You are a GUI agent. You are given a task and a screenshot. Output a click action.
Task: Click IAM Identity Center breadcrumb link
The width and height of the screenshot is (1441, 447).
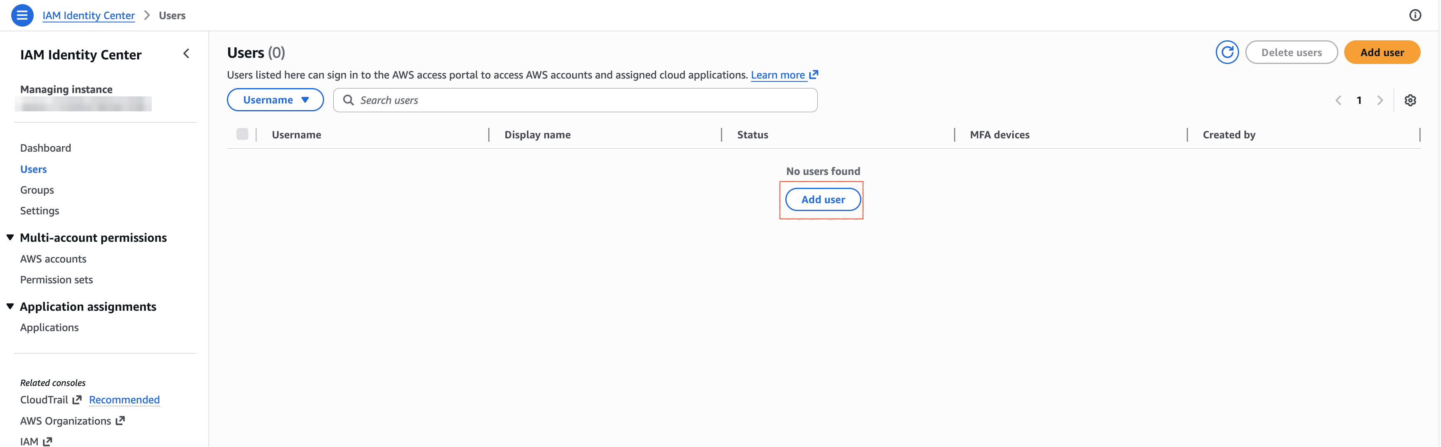(89, 15)
